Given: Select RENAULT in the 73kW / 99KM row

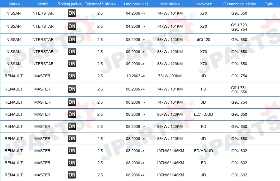Looking at the screenshot, I should [x=14, y=76].
